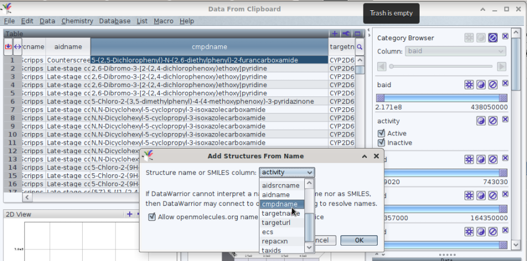Toggle Allow openmolecules.org name service checkbox
The height and width of the screenshot is (261, 527).
(x=152, y=217)
